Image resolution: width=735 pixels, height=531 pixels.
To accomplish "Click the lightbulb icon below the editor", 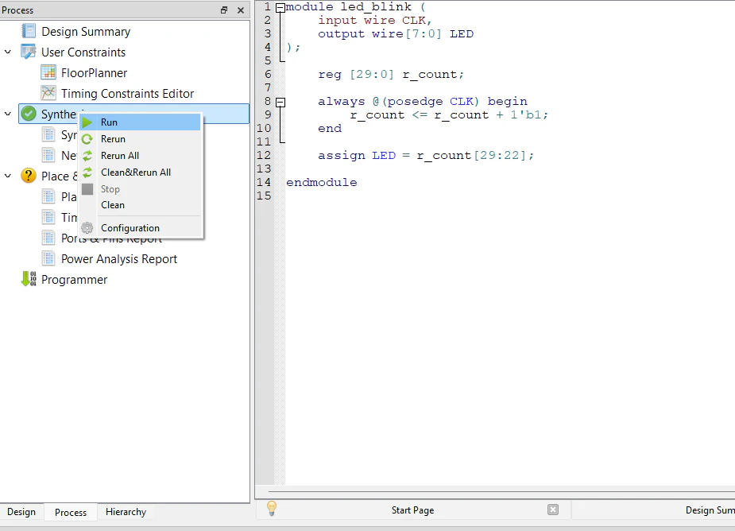I will 272,509.
